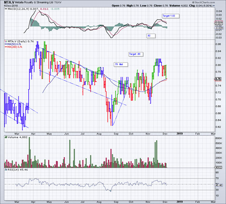The height and width of the screenshot is (204, 226).
Task: Click the date '4-Dec-2018' in header
Action: [x=11, y=6]
